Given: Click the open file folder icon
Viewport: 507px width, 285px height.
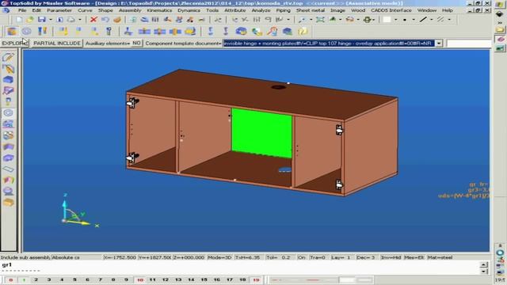Looking at the screenshot, I should [30, 19].
